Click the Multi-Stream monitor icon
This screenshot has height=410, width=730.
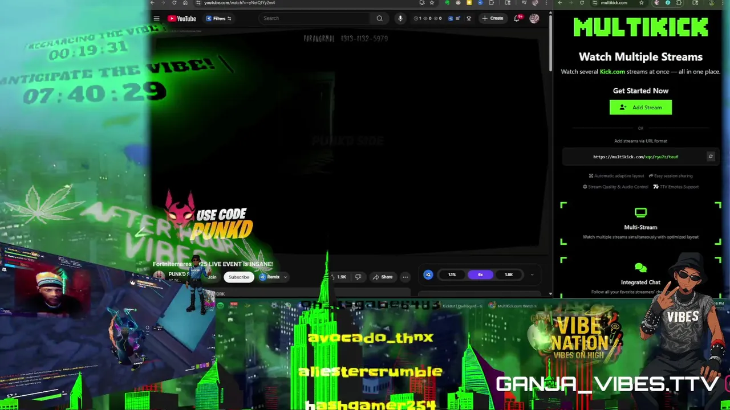click(x=640, y=213)
